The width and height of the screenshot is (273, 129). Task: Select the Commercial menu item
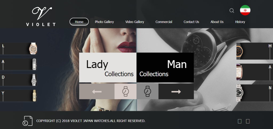[164, 22]
